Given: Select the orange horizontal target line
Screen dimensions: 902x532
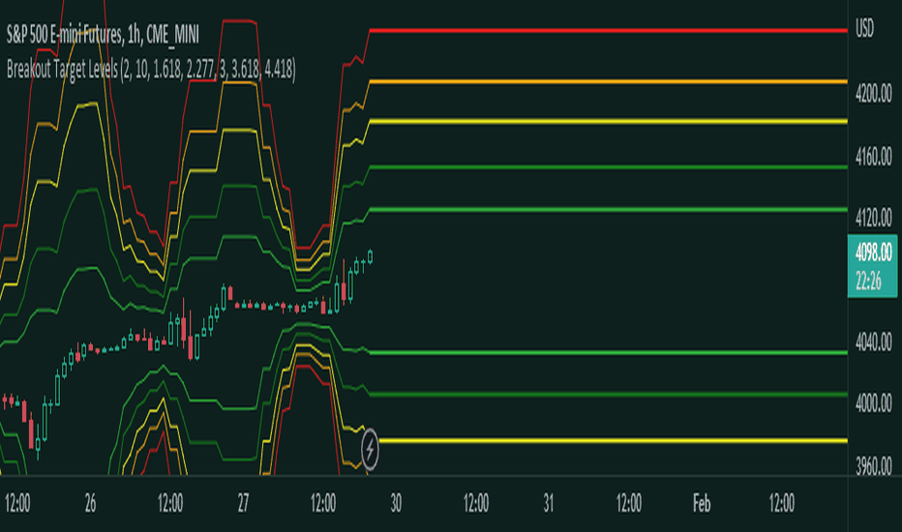Looking at the screenshot, I should (609, 81).
